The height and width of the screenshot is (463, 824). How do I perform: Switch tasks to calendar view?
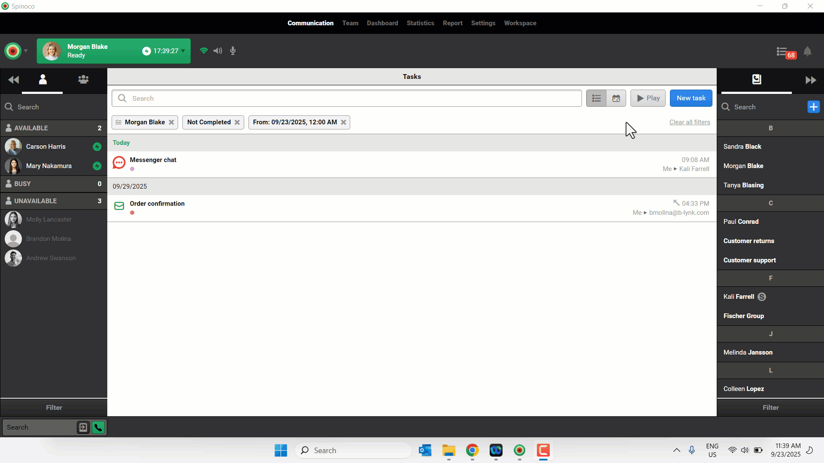[616, 98]
